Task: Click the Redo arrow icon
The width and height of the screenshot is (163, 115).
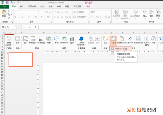Action: click(18, 2)
